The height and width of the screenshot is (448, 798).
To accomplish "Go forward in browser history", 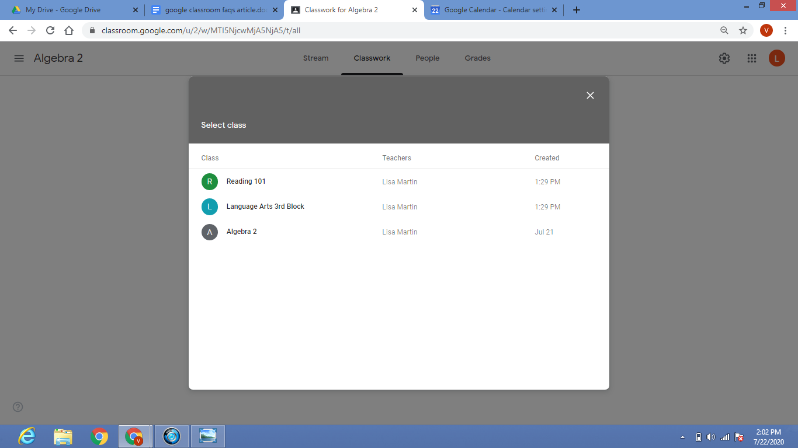I will pyautogui.click(x=32, y=30).
